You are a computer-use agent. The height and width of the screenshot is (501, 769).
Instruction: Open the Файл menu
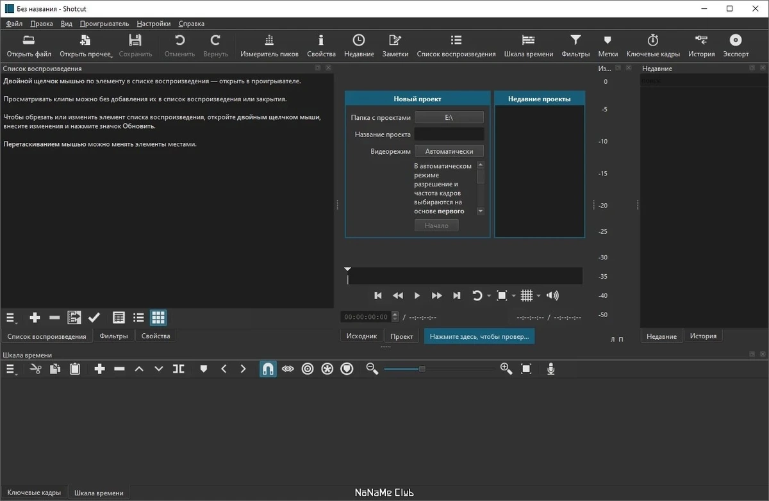tap(14, 24)
